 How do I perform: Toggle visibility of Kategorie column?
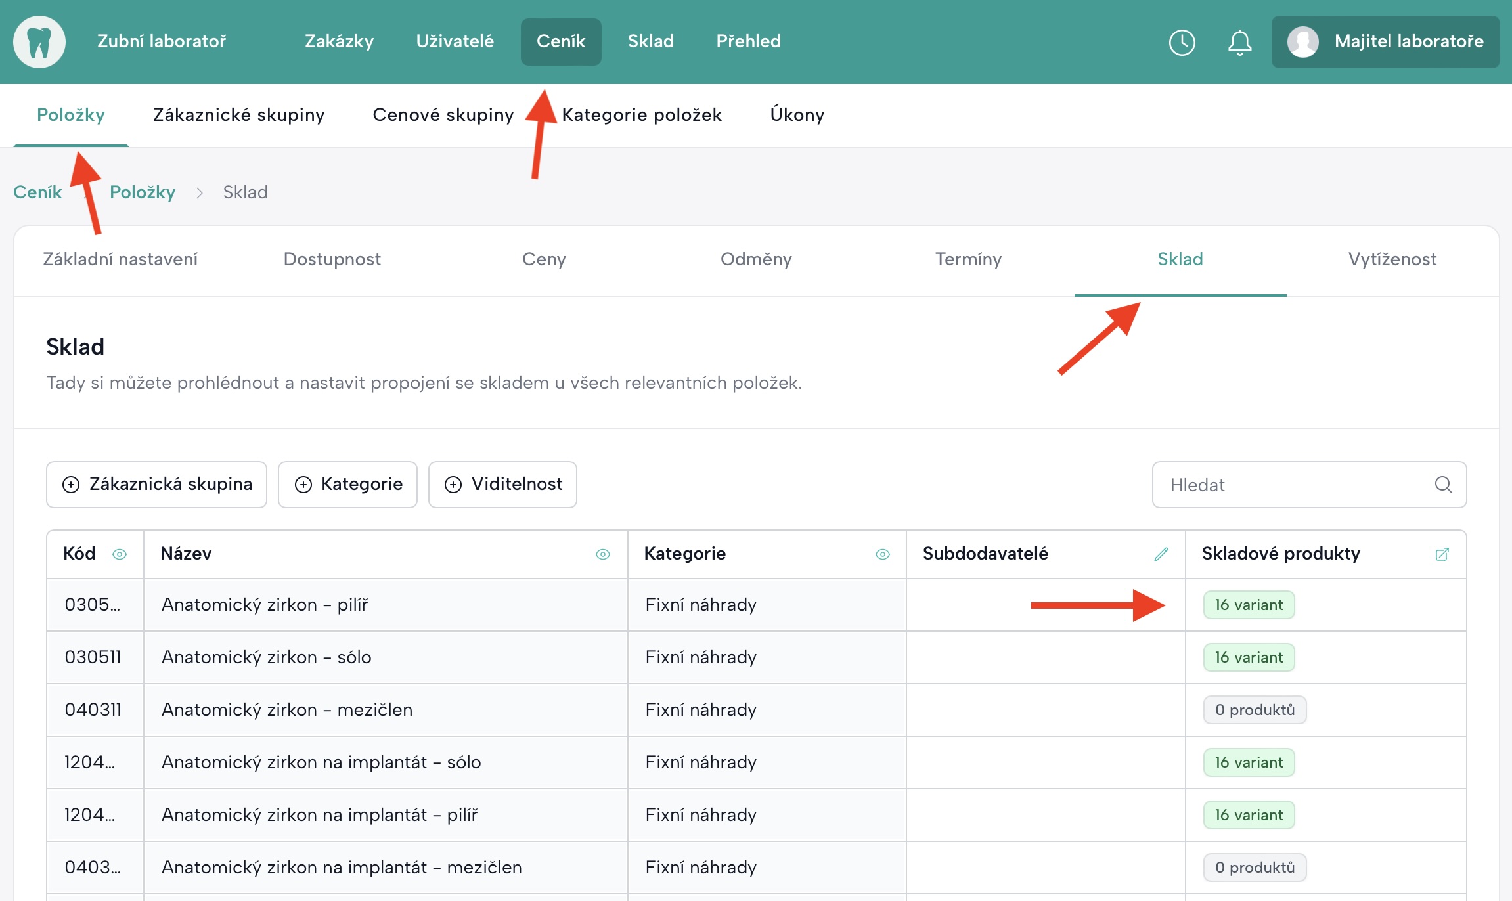click(882, 554)
